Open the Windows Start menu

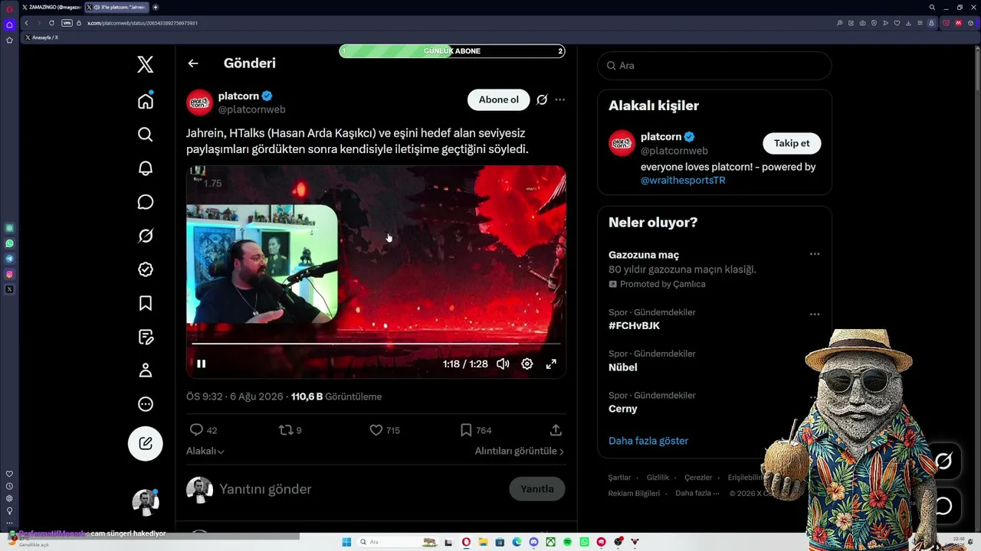coord(346,542)
